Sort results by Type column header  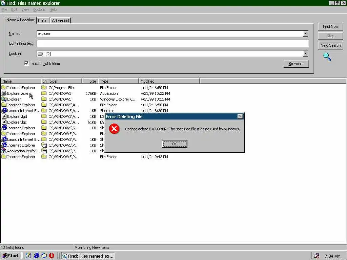coord(119,81)
